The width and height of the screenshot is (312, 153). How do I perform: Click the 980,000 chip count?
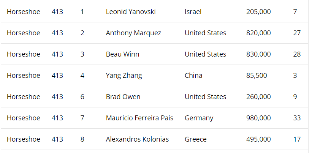tap(258, 118)
